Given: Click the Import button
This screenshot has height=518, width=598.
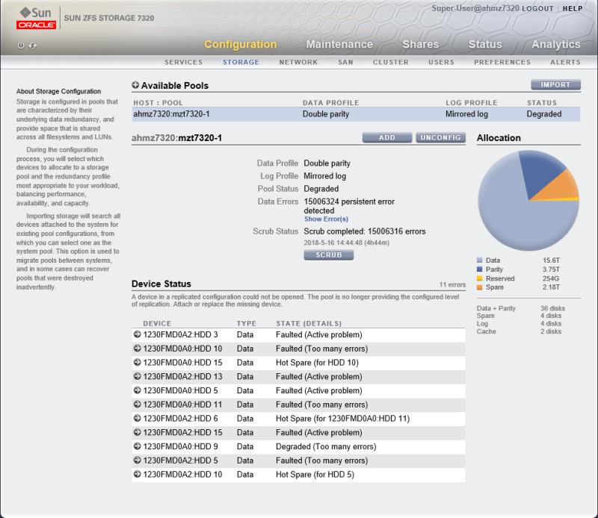Looking at the screenshot, I should 555,85.
